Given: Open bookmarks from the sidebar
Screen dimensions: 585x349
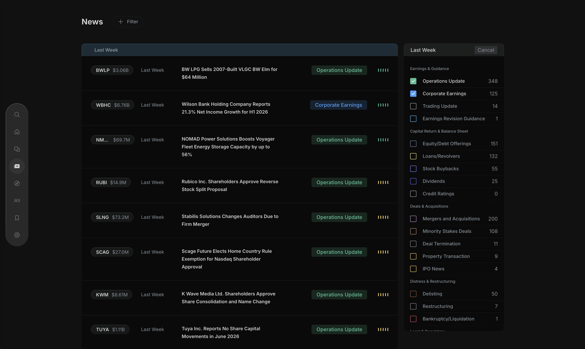Looking at the screenshot, I should pos(17,218).
